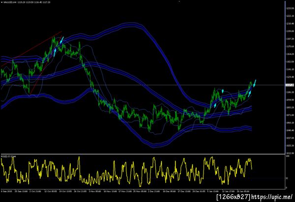Click the 1094.90 price scale label
Image resolution: width=295 pixels, height=202 pixels.
[290, 100]
